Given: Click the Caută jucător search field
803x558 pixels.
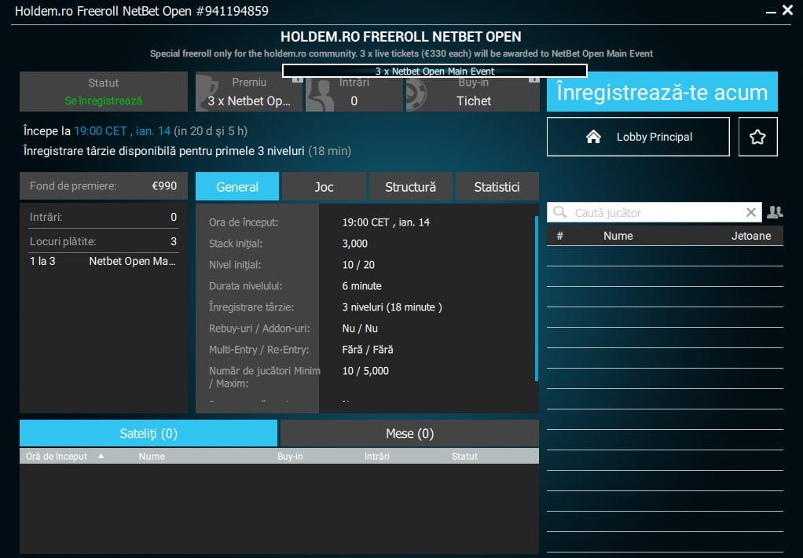Looking at the screenshot, I should (x=654, y=212).
